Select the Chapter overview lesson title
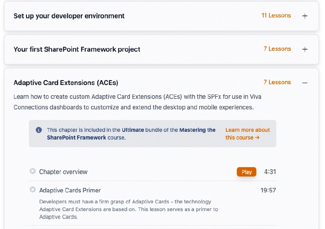The height and width of the screenshot is (229, 325). 63,172
